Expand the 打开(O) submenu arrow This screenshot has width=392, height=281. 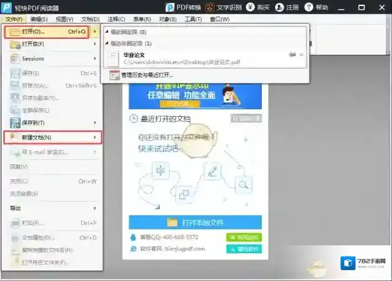coord(95,31)
